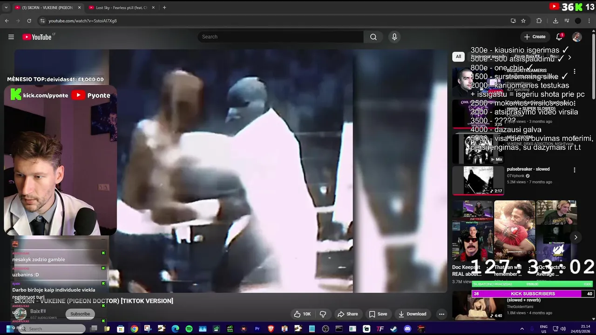Show Chrome downloads tray icon
The image size is (596, 335).
555,20
